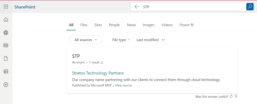The image size is (257, 104).
Task: Give thumbs down for answer
Action: point(236,96)
